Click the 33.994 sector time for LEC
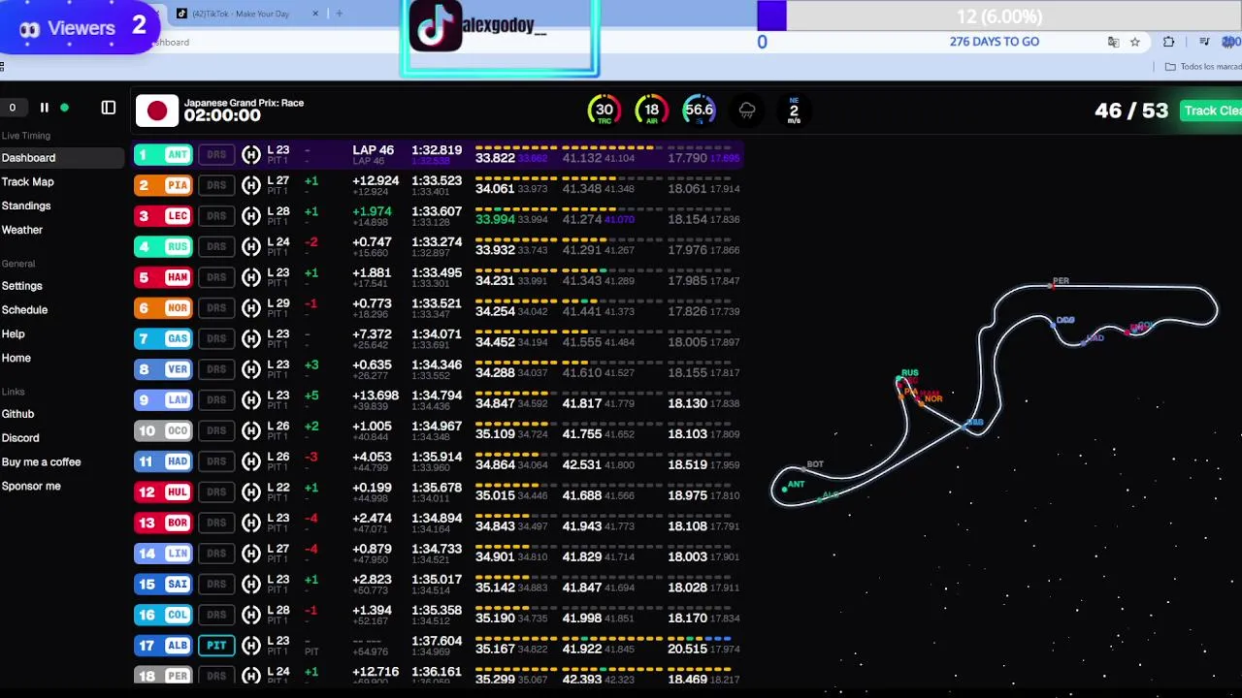1242x698 pixels. 495,220
